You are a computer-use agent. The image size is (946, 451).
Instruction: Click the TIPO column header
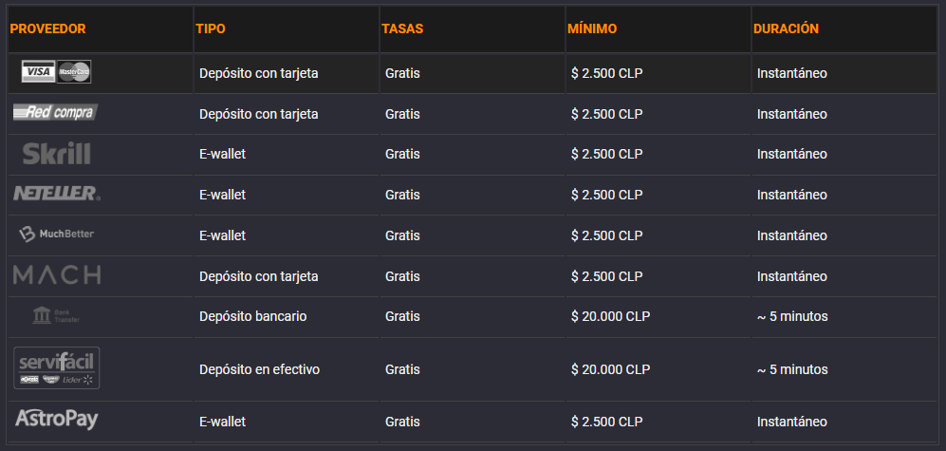coord(211,29)
